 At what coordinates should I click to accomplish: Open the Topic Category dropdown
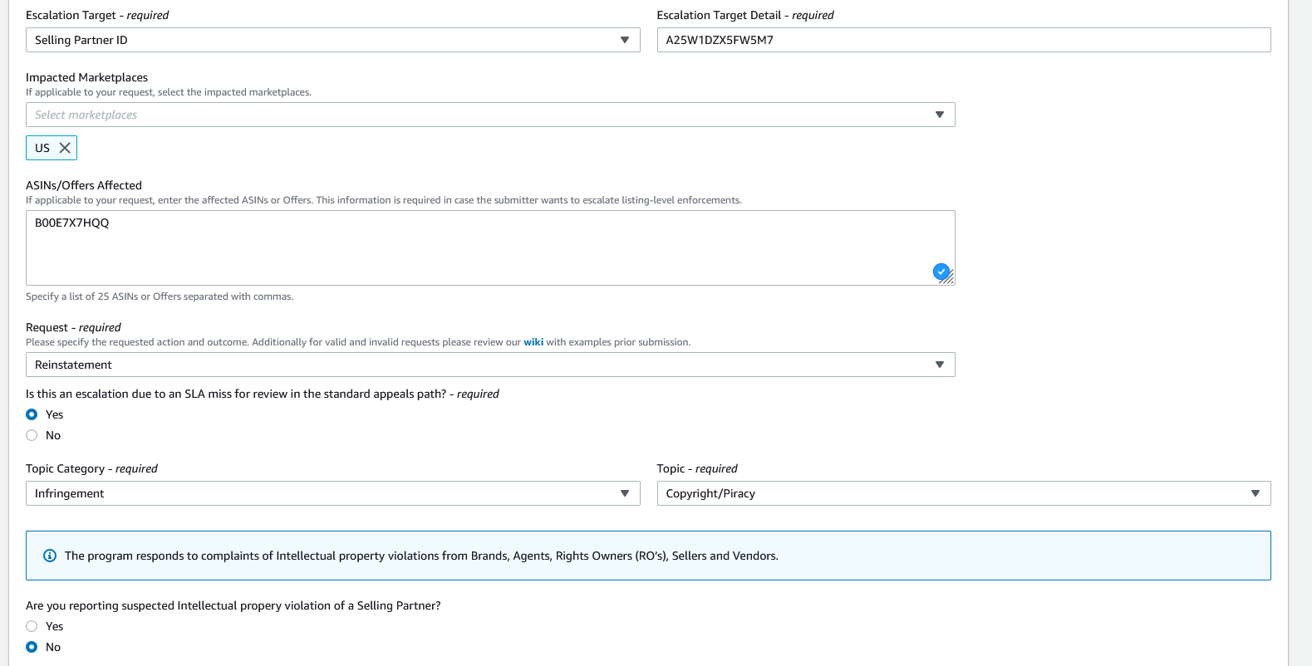[332, 493]
